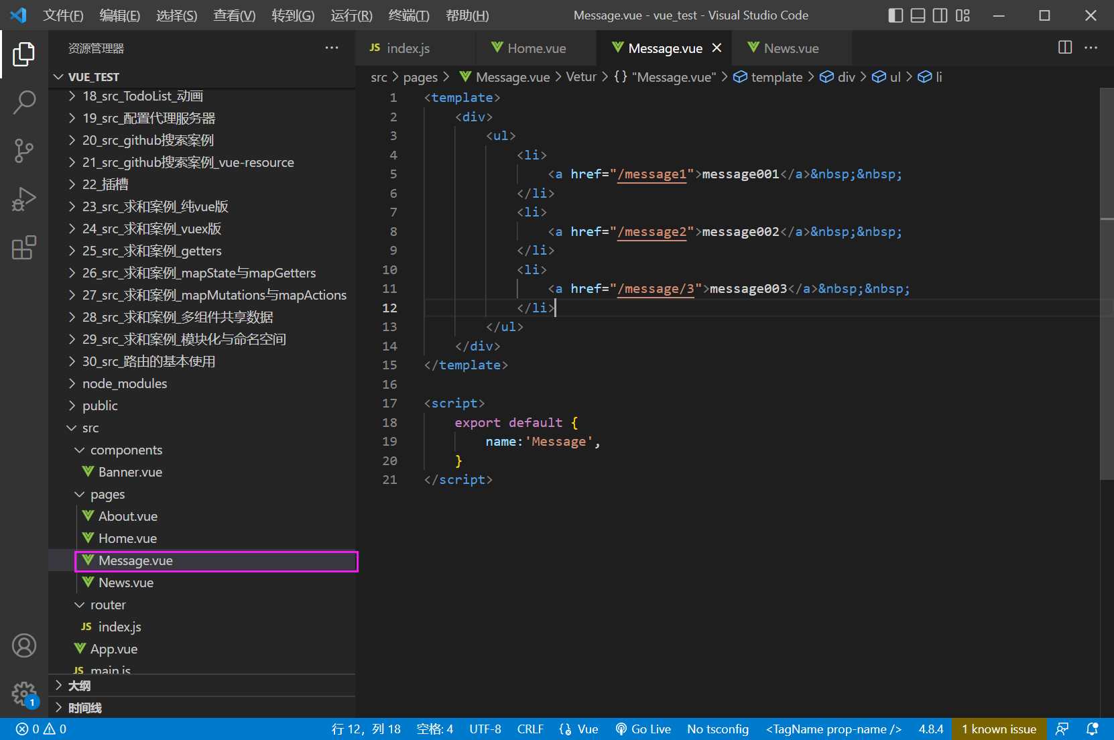
Task: Collapse the router folder
Action: click(202, 605)
